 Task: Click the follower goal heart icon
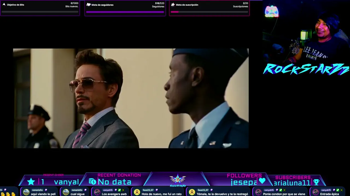pyautogui.click(x=88, y=5)
